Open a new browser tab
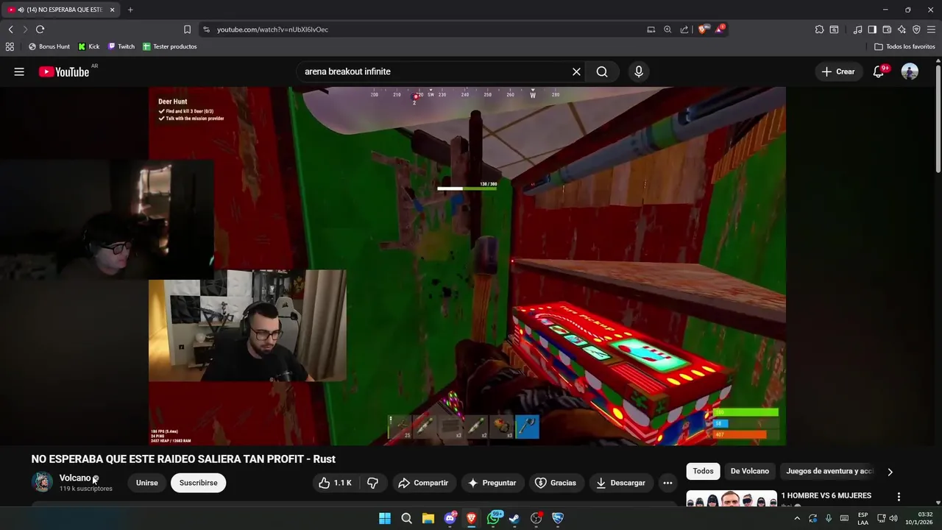The width and height of the screenshot is (942, 530). pos(130,10)
